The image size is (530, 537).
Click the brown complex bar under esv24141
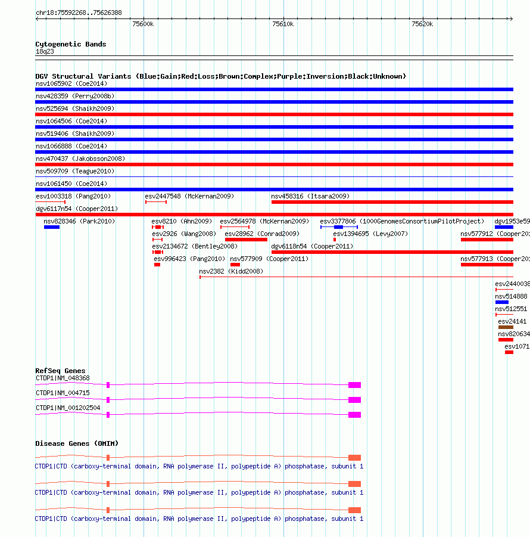click(x=506, y=327)
